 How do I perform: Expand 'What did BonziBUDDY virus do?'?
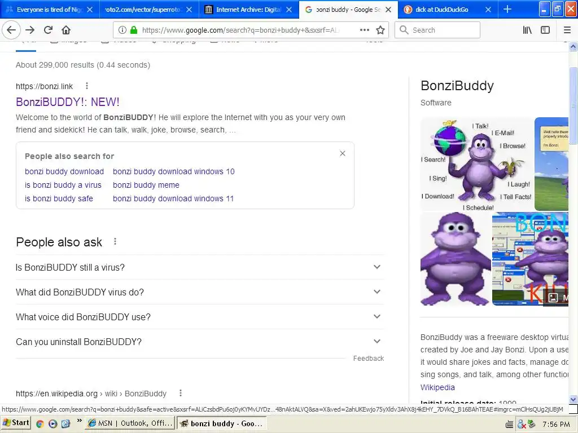coord(199,292)
